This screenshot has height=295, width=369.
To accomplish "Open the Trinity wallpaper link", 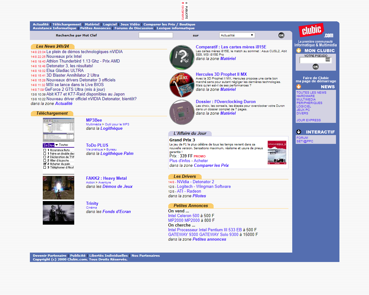I will click(92, 203).
